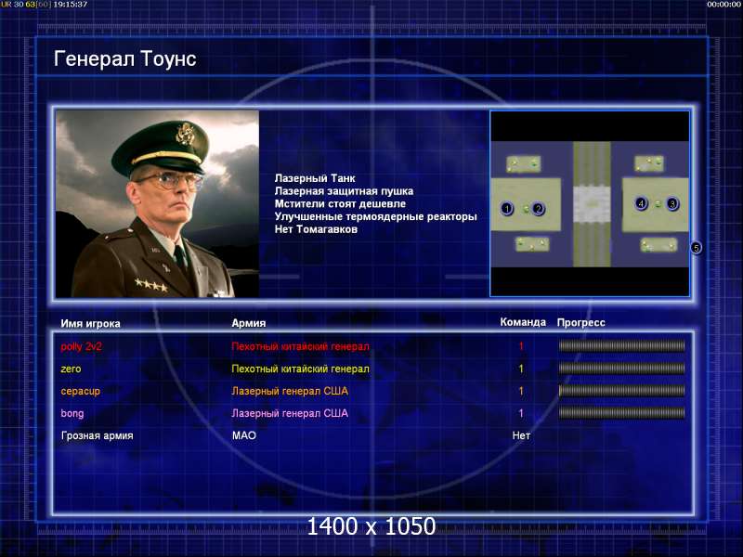The width and height of the screenshot is (743, 557).
Task: Click team number 1 for bong
Action: [x=521, y=413]
